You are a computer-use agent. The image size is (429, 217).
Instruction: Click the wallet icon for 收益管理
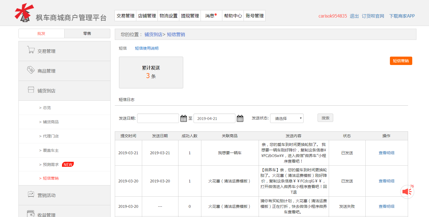(31, 214)
